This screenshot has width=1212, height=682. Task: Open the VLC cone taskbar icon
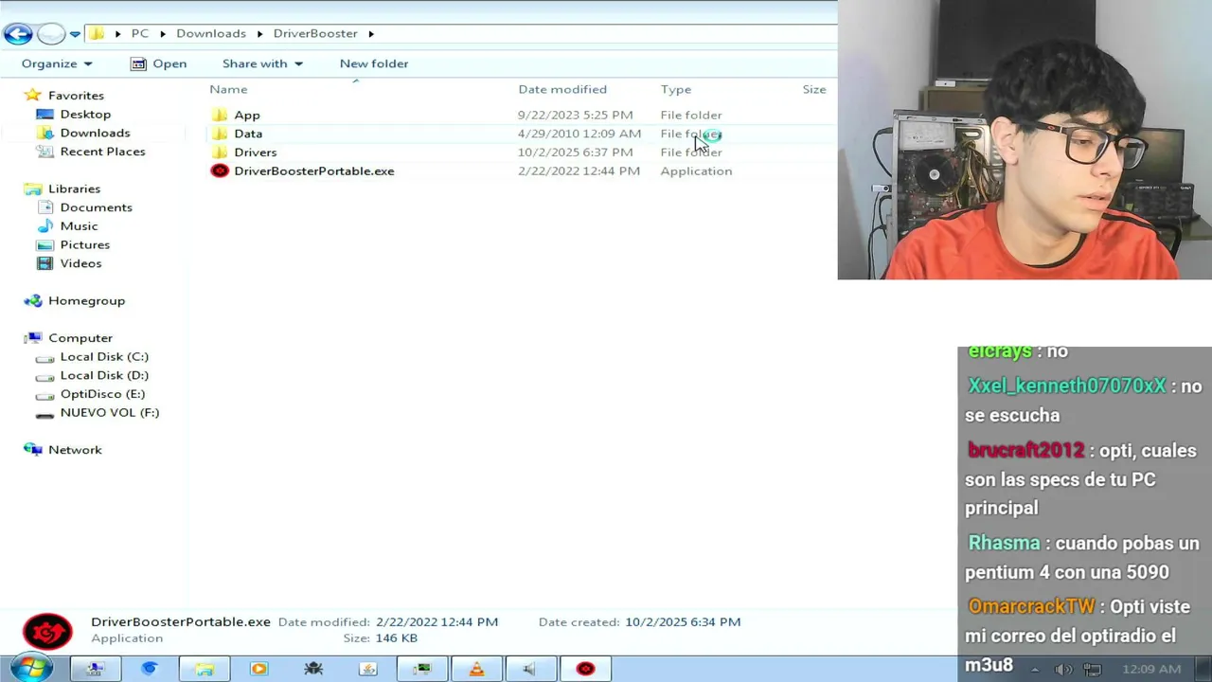pyautogui.click(x=476, y=669)
